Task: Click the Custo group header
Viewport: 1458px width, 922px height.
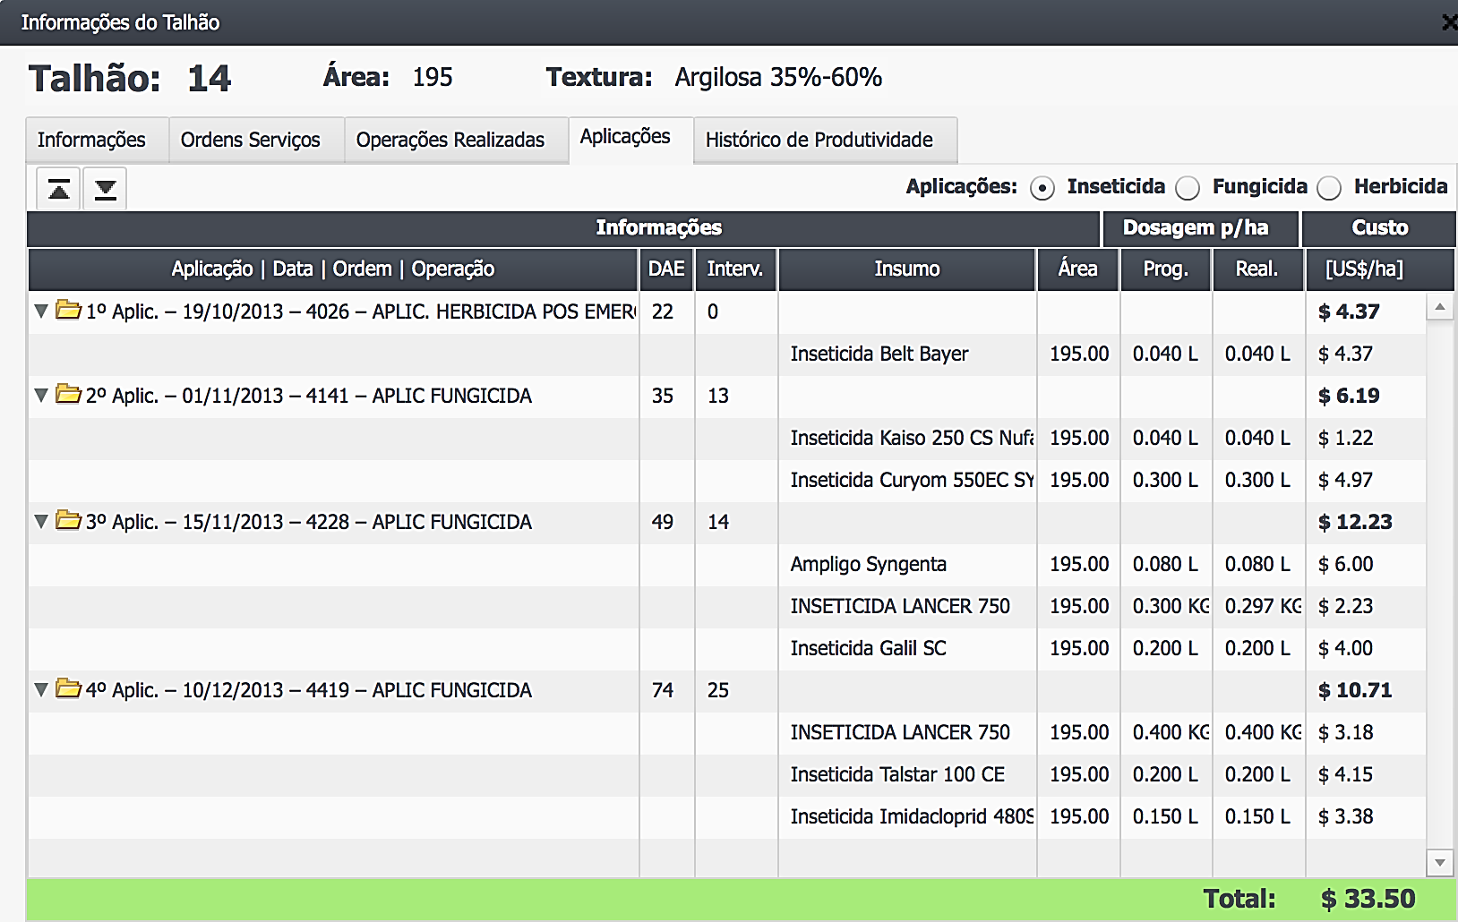Action: pos(1379,228)
